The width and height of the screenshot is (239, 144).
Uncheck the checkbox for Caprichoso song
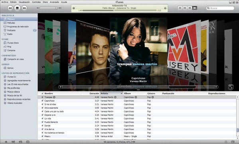click(42, 100)
